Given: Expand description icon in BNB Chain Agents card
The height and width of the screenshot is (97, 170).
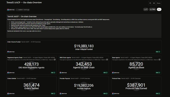Looking at the screenshot, I should click(107, 59).
